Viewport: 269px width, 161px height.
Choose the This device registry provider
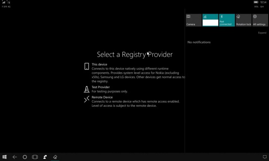(x=134, y=73)
